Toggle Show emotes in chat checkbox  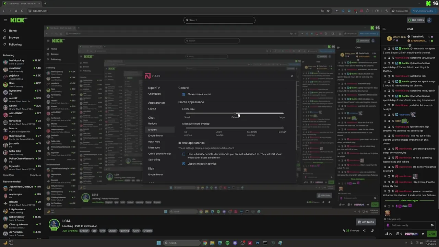click(184, 94)
